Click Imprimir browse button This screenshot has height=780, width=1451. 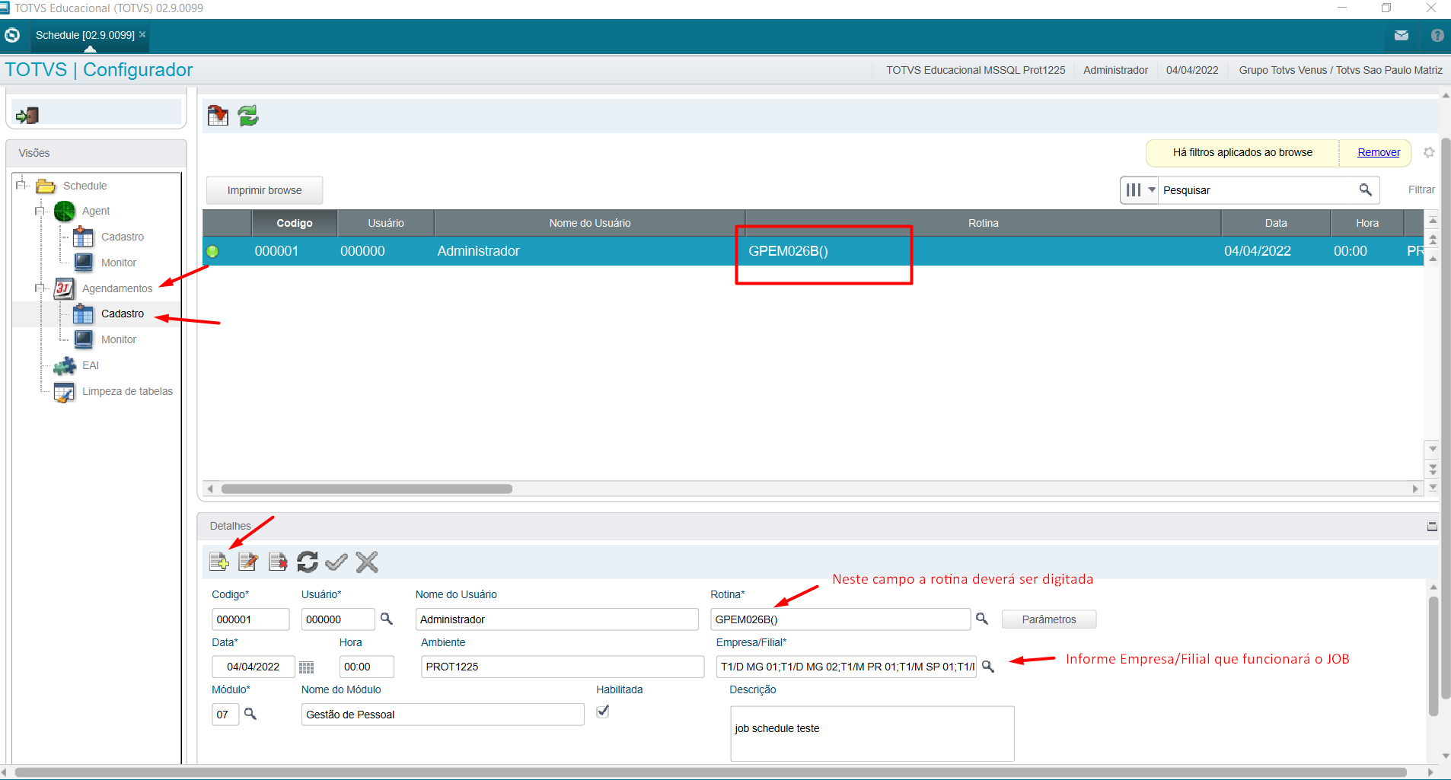tap(264, 190)
